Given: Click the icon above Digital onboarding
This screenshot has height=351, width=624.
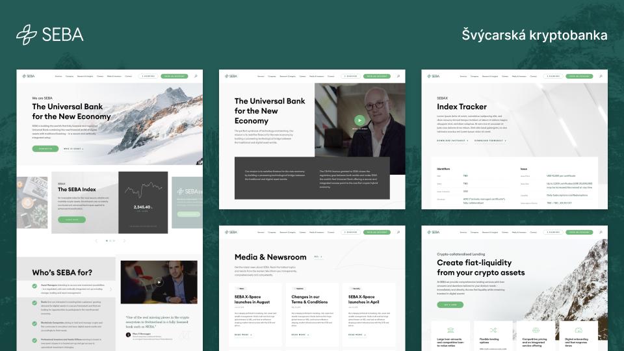Looking at the screenshot, I should click(x=578, y=330).
